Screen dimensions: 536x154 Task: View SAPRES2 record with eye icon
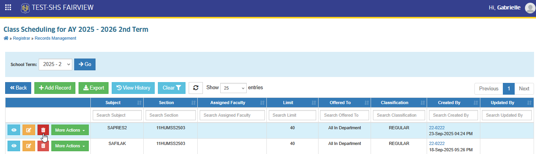tap(13, 130)
